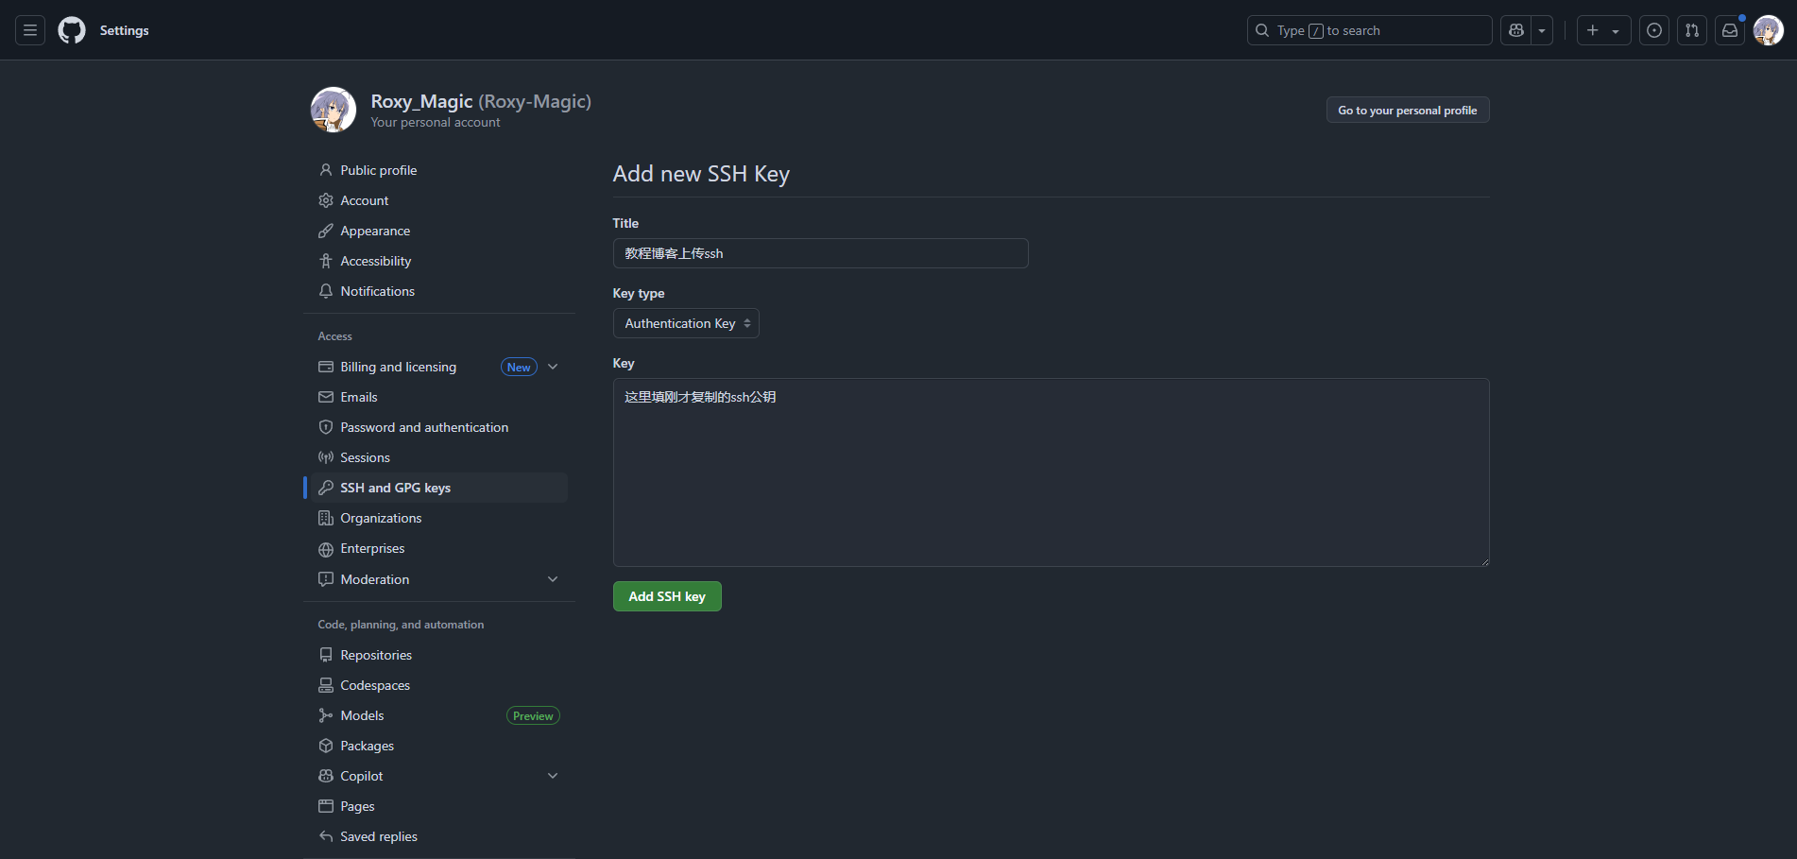Open the hamburger navigation menu
Screen dimensions: 1797x859
(x=30, y=30)
